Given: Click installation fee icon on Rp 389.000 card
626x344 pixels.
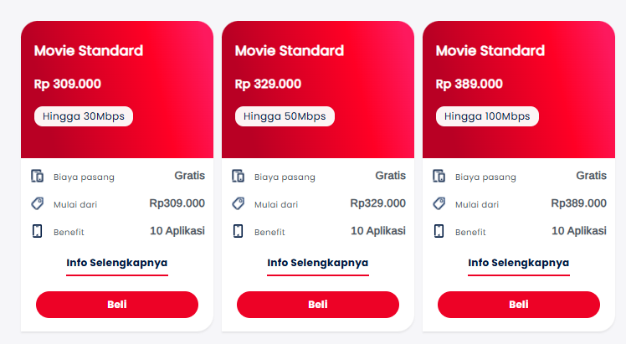Looking at the screenshot, I should tap(439, 176).
